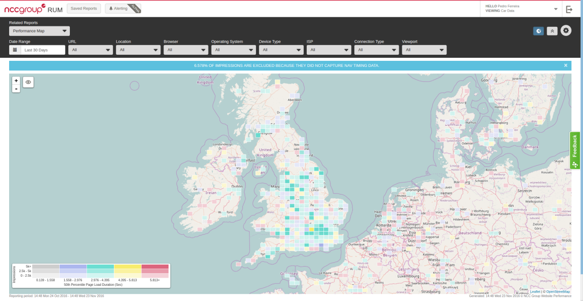
Task: Click the Last 30 Days date range field
Action: 43,50
